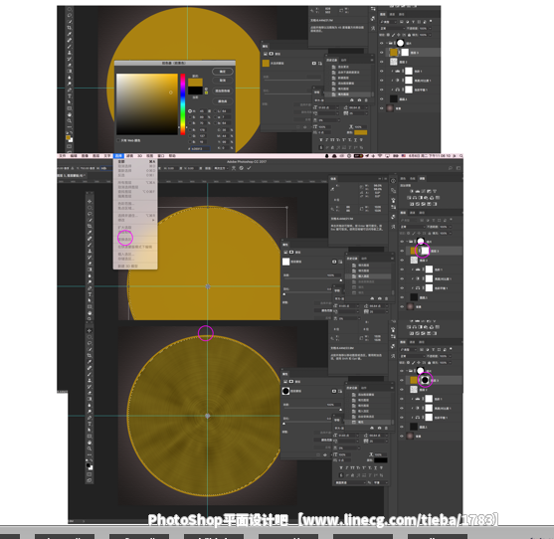Viewport: 554px width, 539px height.
Task: Click hex color input field in color picker
Action: 200,149
